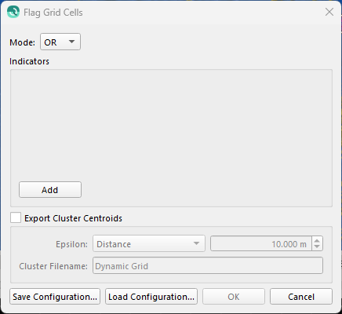Screen dimensions: 342x314
Task: Enable Export Cluster Centroids checkbox
Action: 16,217
